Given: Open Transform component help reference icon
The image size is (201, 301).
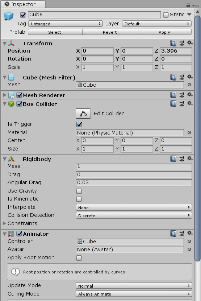Looking at the screenshot, I should pos(173,43).
